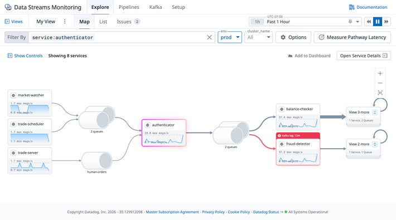
Task: Open the Kafka tab
Action: tap(156, 7)
